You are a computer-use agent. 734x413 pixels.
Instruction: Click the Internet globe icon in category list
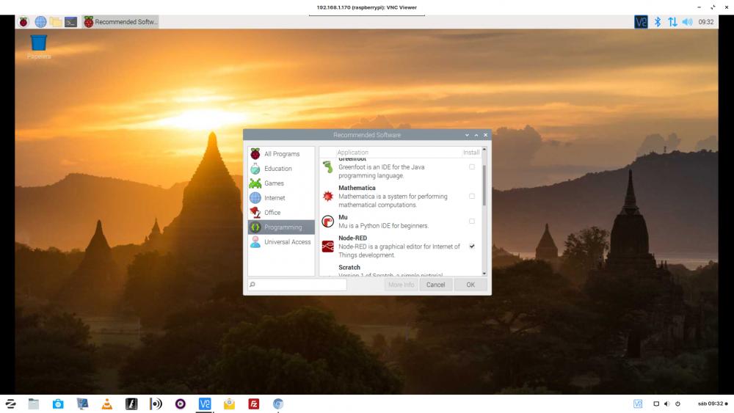click(255, 198)
